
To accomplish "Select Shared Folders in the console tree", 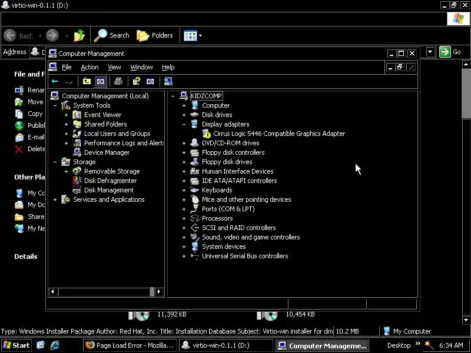I will pyautogui.click(x=105, y=124).
